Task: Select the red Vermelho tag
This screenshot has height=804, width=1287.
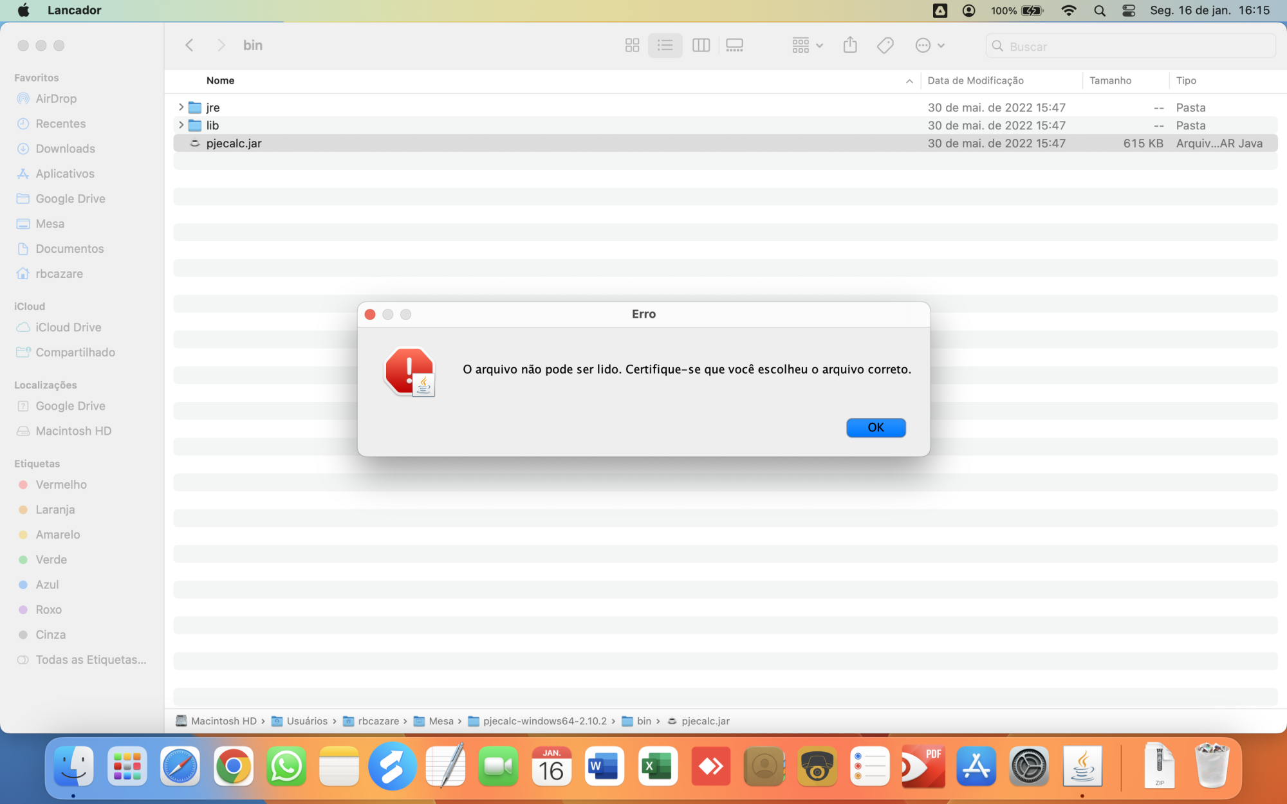Action: [x=60, y=484]
